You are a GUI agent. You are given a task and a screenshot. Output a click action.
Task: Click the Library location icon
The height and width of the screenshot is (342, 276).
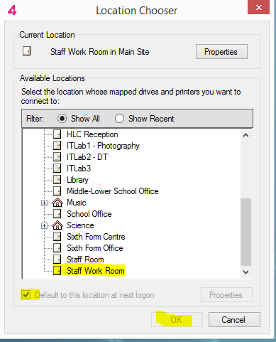(57, 180)
